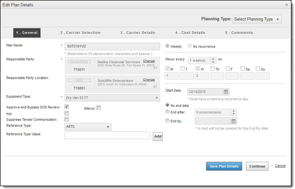Decrease the End after occurrences stepper
The width and height of the screenshot is (295, 189).
[x=234, y=114]
